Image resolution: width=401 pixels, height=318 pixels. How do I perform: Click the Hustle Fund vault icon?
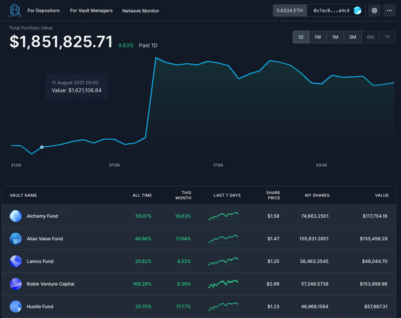(x=16, y=307)
